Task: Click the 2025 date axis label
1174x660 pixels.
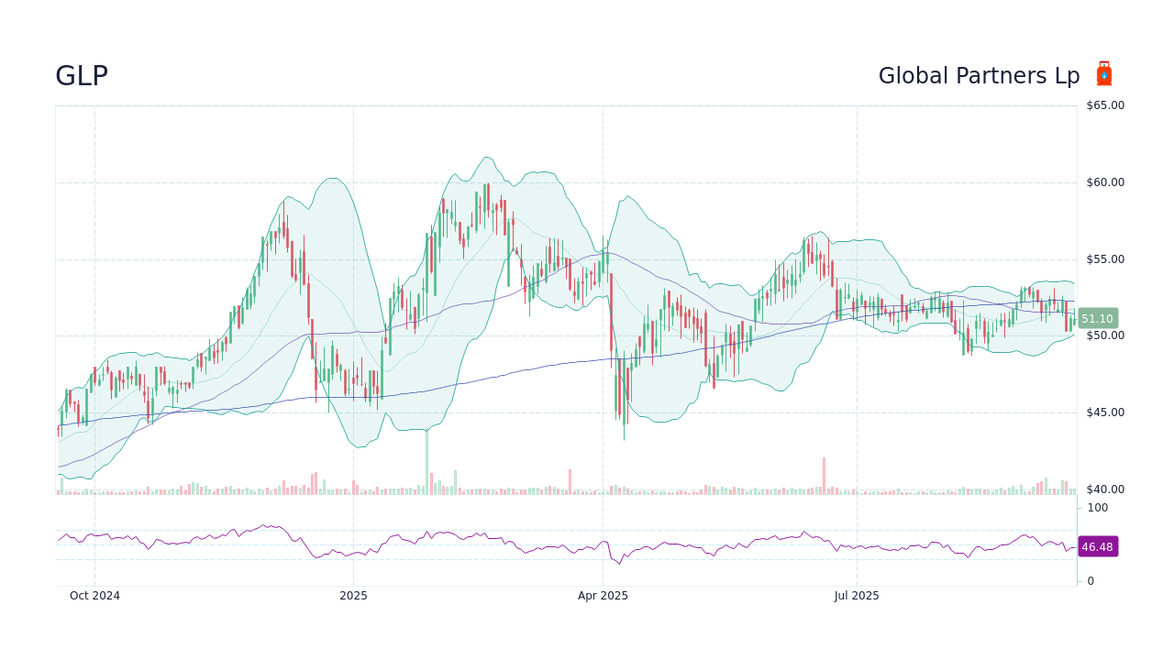Action: [x=354, y=595]
